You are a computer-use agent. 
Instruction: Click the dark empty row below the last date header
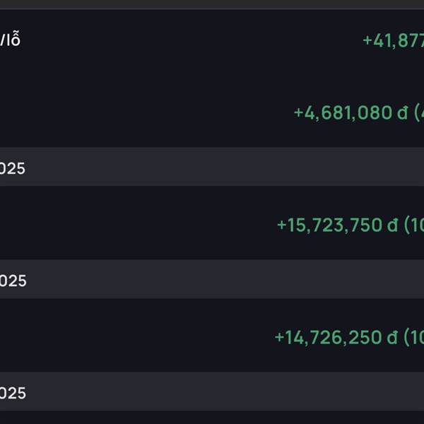[212, 417]
